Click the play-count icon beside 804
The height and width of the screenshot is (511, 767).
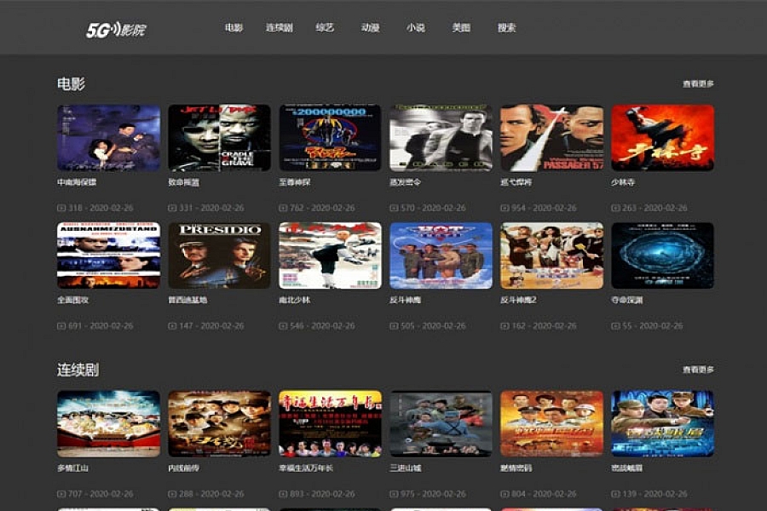505,494
